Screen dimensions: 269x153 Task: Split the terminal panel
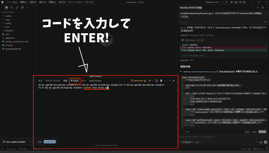click(157, 80)
